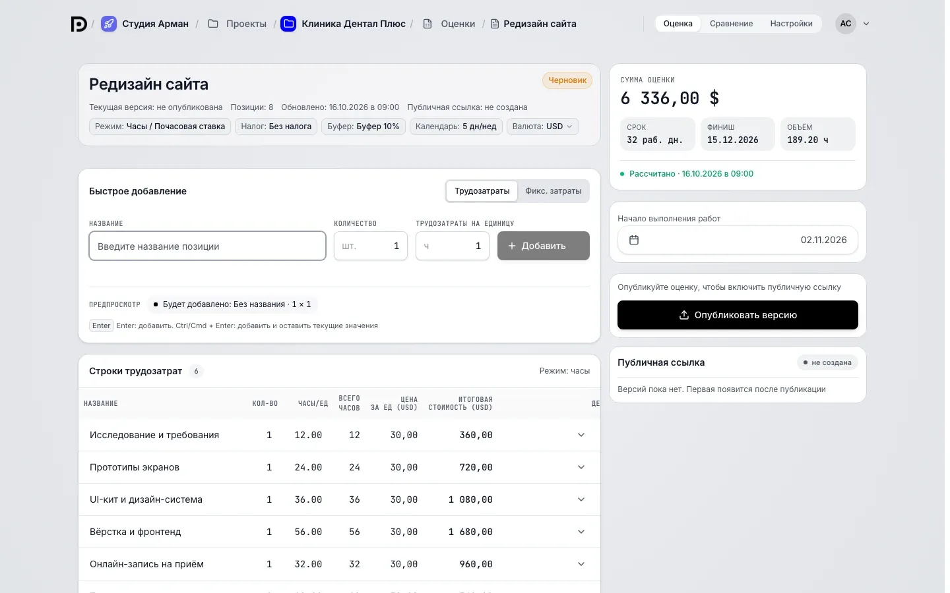Click the не создана public link badge
Viewport: 950px width, 593px height.
[x=827, y=362]
